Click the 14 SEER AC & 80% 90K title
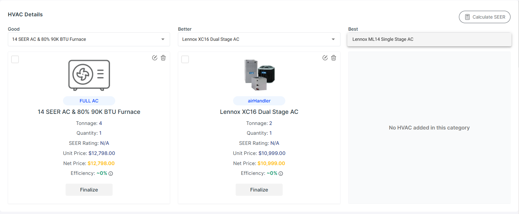The image size is (519, 214). (89, 112)
